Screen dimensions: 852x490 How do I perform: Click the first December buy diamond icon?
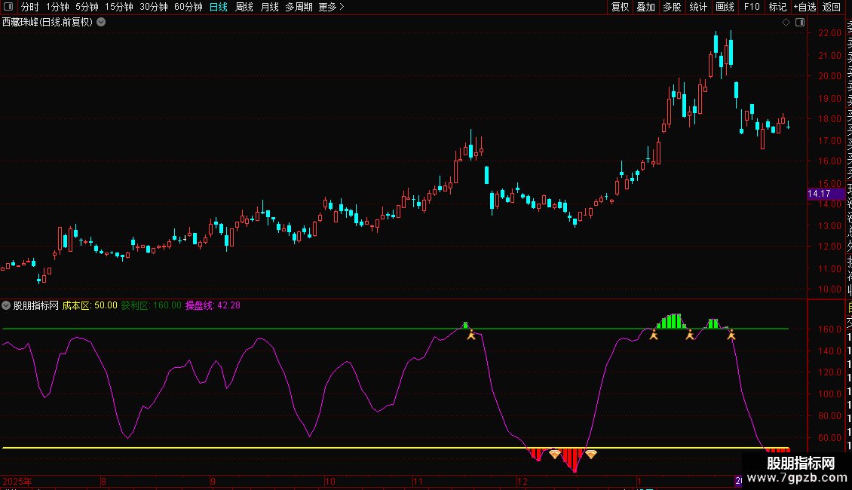(x=554, y=454)
